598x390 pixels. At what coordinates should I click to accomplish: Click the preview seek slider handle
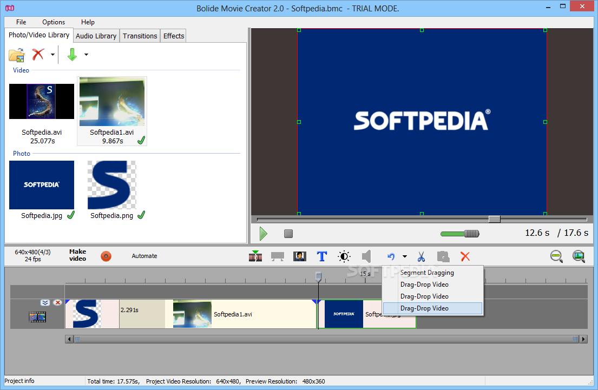[x=494, y=219]
